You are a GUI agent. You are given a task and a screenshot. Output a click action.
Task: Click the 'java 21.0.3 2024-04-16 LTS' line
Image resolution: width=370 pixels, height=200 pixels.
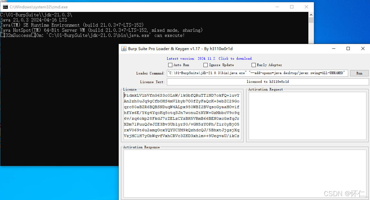(33, 20)
